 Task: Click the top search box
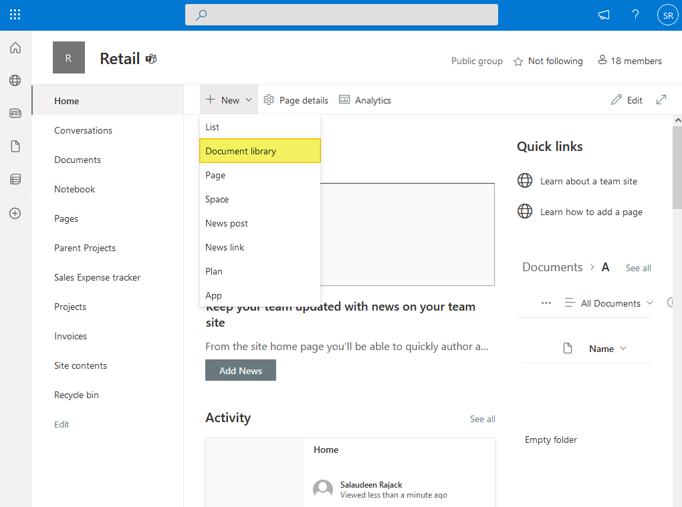tap(341, 14)
